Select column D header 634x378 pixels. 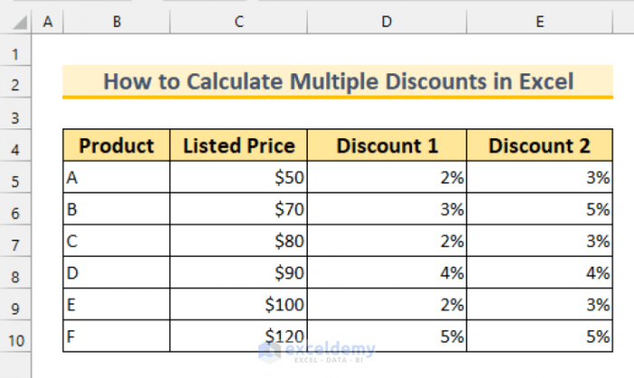coord(387,21)
